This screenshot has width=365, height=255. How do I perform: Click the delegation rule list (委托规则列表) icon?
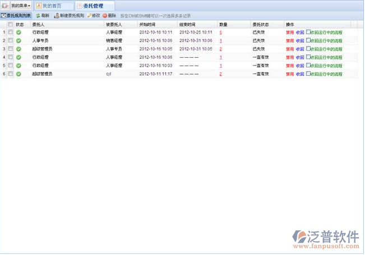(3, 16)
